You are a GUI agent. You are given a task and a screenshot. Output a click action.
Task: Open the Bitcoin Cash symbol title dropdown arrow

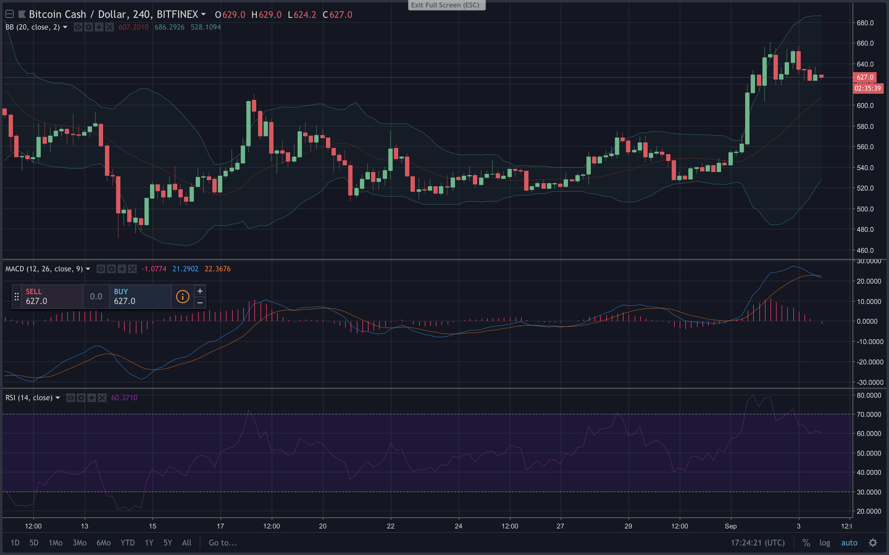pos(203,14)
